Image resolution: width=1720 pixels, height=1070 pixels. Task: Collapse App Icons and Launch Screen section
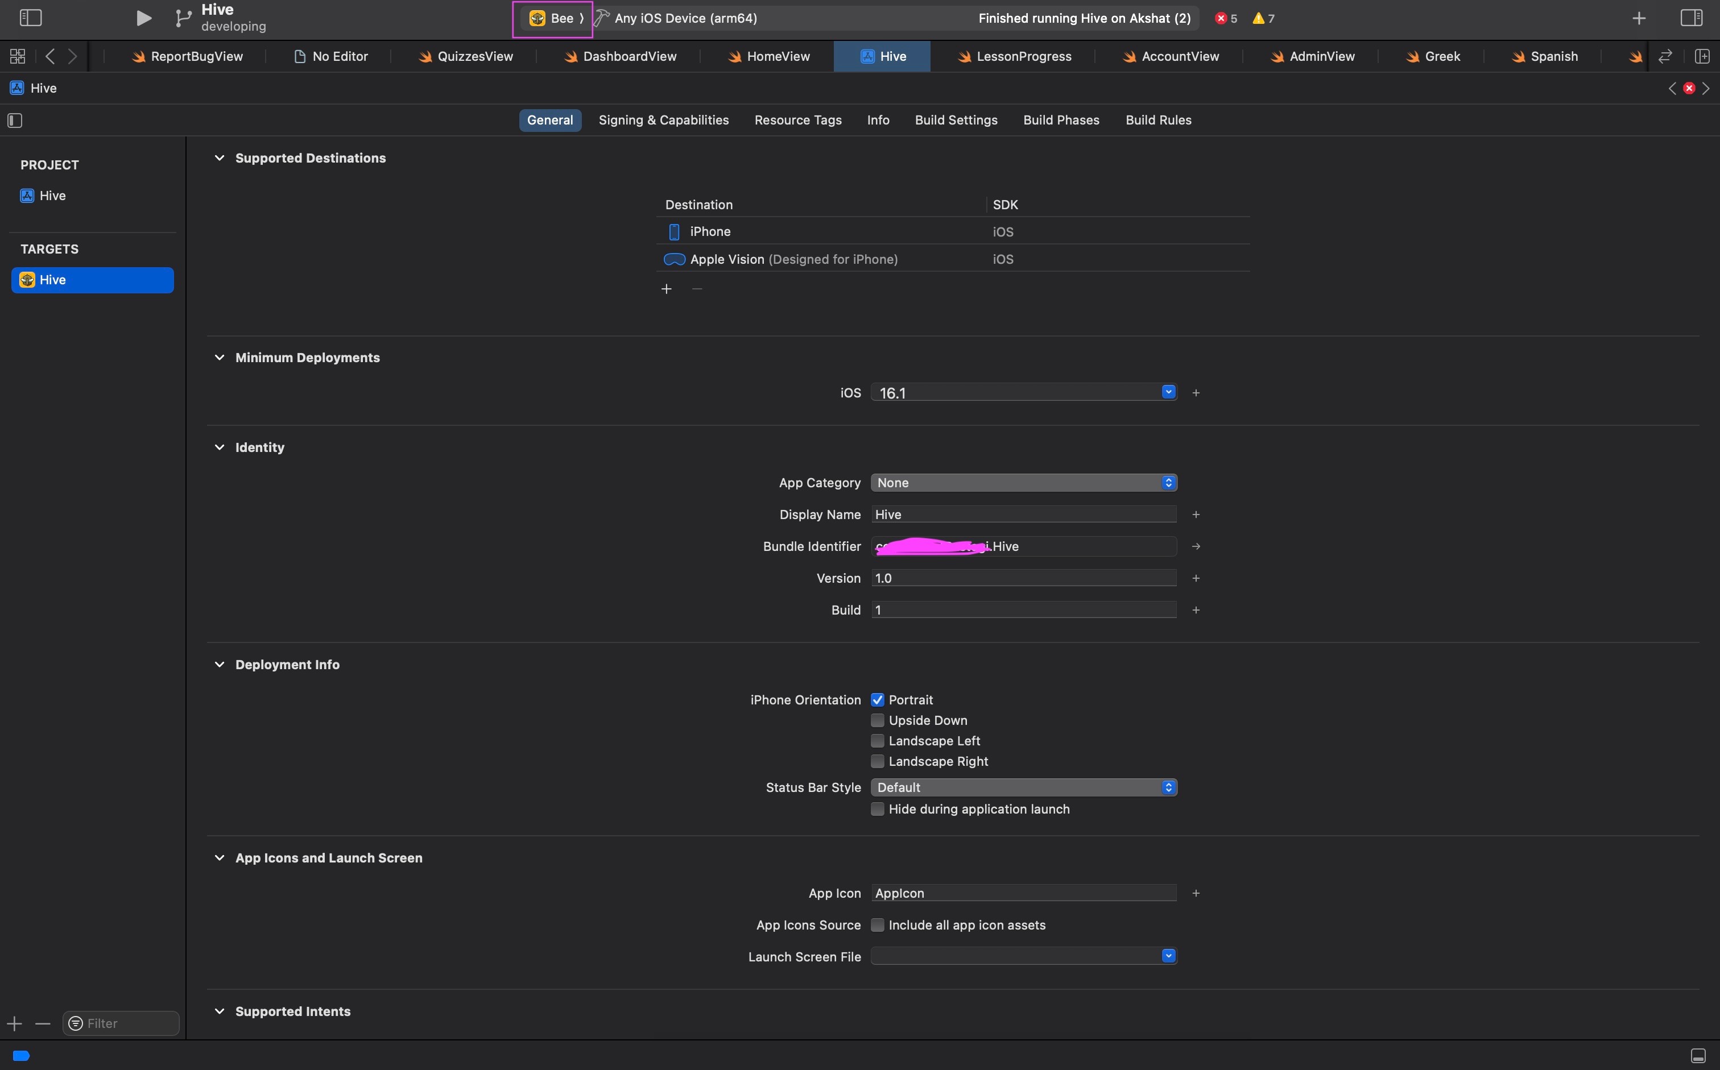point(220,858)
